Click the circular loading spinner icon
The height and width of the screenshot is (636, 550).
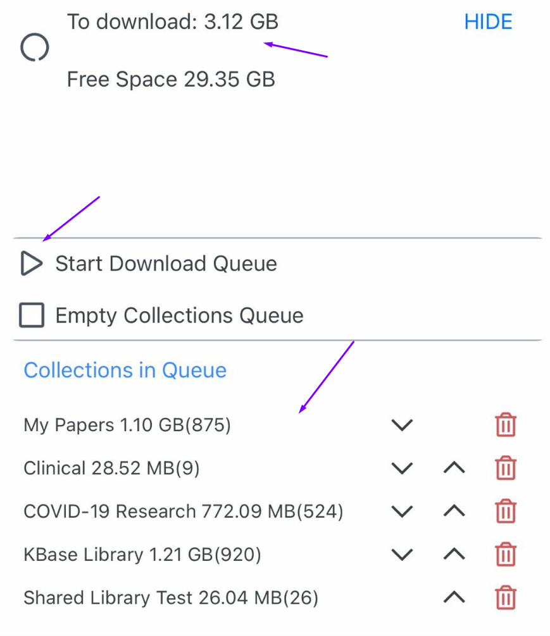(34, 47)
